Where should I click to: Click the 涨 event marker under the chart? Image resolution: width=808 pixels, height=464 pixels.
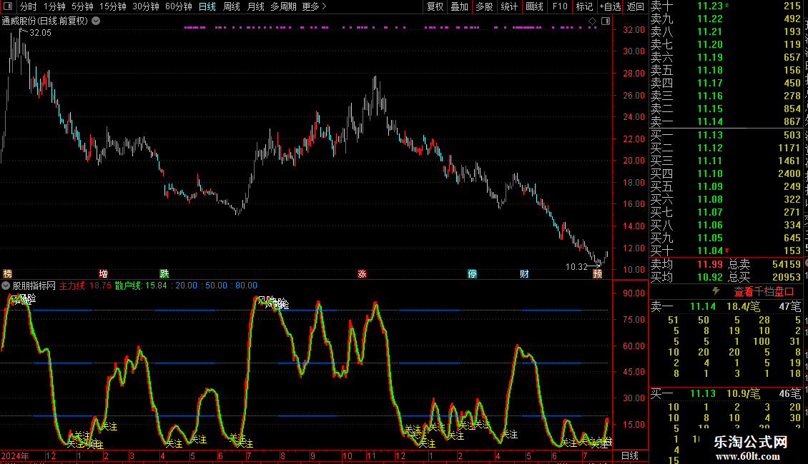click(363, 273)
